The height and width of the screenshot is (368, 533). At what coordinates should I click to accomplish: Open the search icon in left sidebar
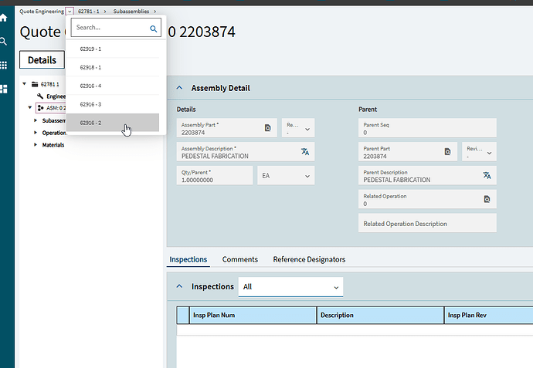3,42
